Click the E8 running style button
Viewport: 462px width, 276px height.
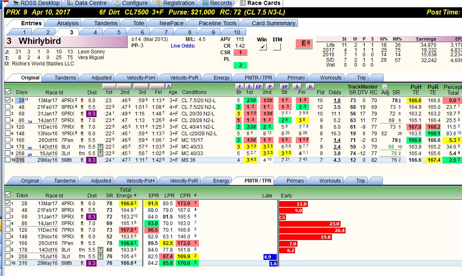303,43
